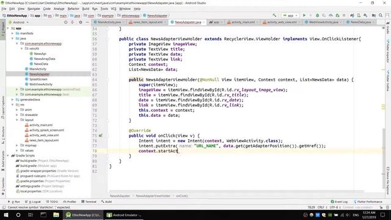Collapse the java folder node

(x=13, y=38)
